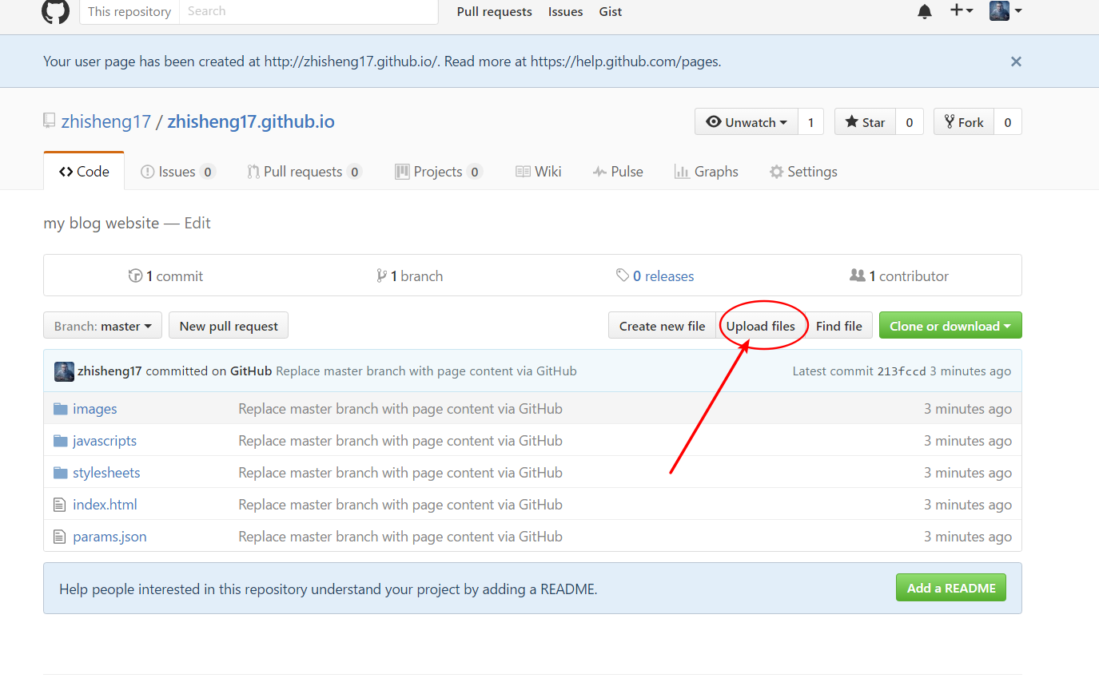Viewport: 1099px width, 678px height.
Task: Open Issues in top navigation
Action: (x=565, y=12)
